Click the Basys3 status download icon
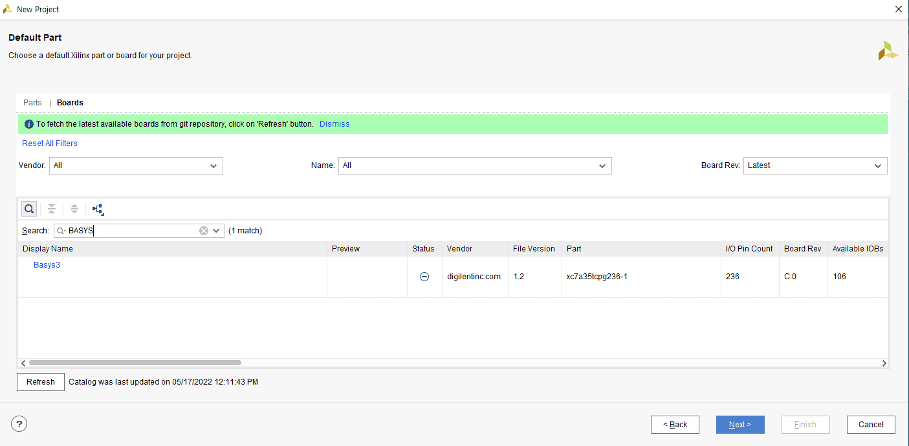Screen dimensions: 909x446 [x=424, y=277]
